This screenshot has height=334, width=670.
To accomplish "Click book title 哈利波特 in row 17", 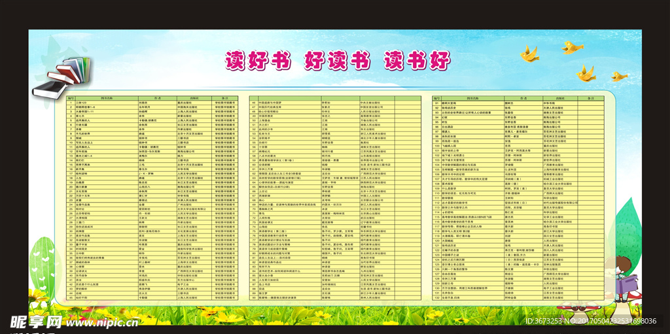I will pos(81,173).
